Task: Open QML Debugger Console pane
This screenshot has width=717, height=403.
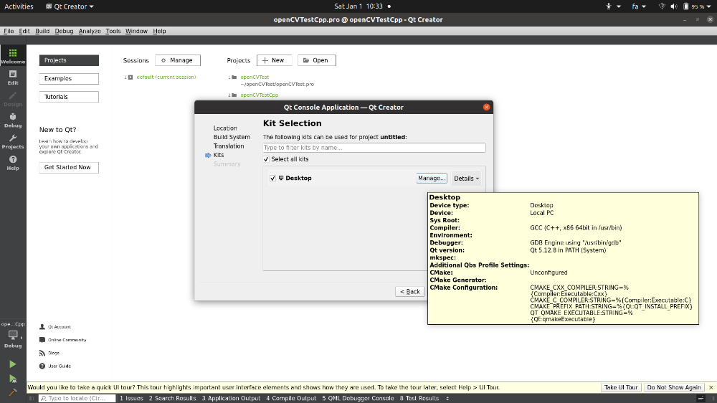Action: pos(358,399)
